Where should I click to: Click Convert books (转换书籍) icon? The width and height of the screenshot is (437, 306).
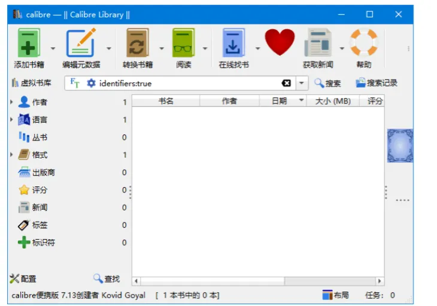point(138,42)
